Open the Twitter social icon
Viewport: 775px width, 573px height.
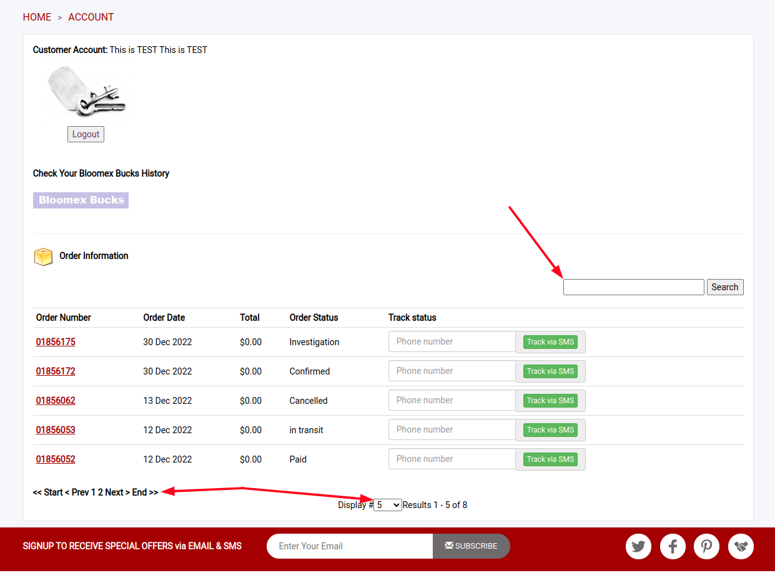coord(638,546)
